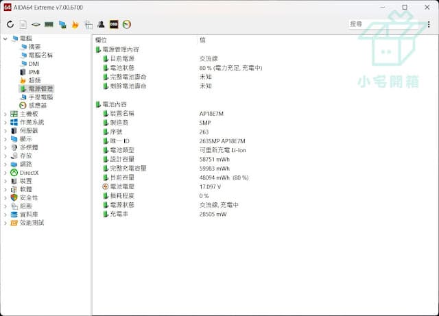This screenshot has height=316, width=439.
Task: Click the 28505 mW value
Action: [213, 214]
